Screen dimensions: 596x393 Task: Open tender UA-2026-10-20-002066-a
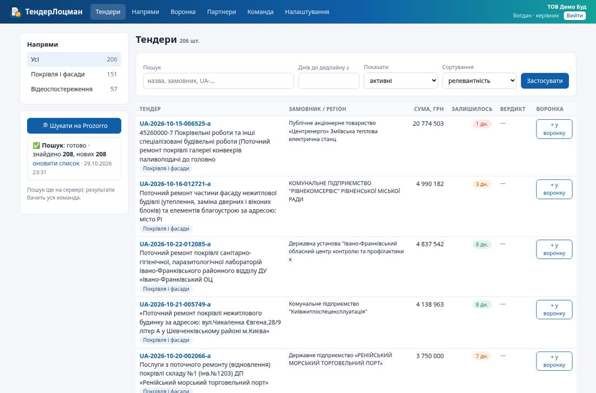175,356
